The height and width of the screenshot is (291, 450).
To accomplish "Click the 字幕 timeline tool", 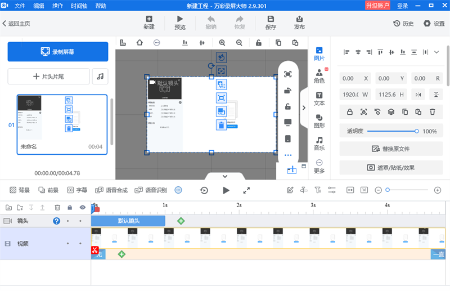I will click(77, 190).
